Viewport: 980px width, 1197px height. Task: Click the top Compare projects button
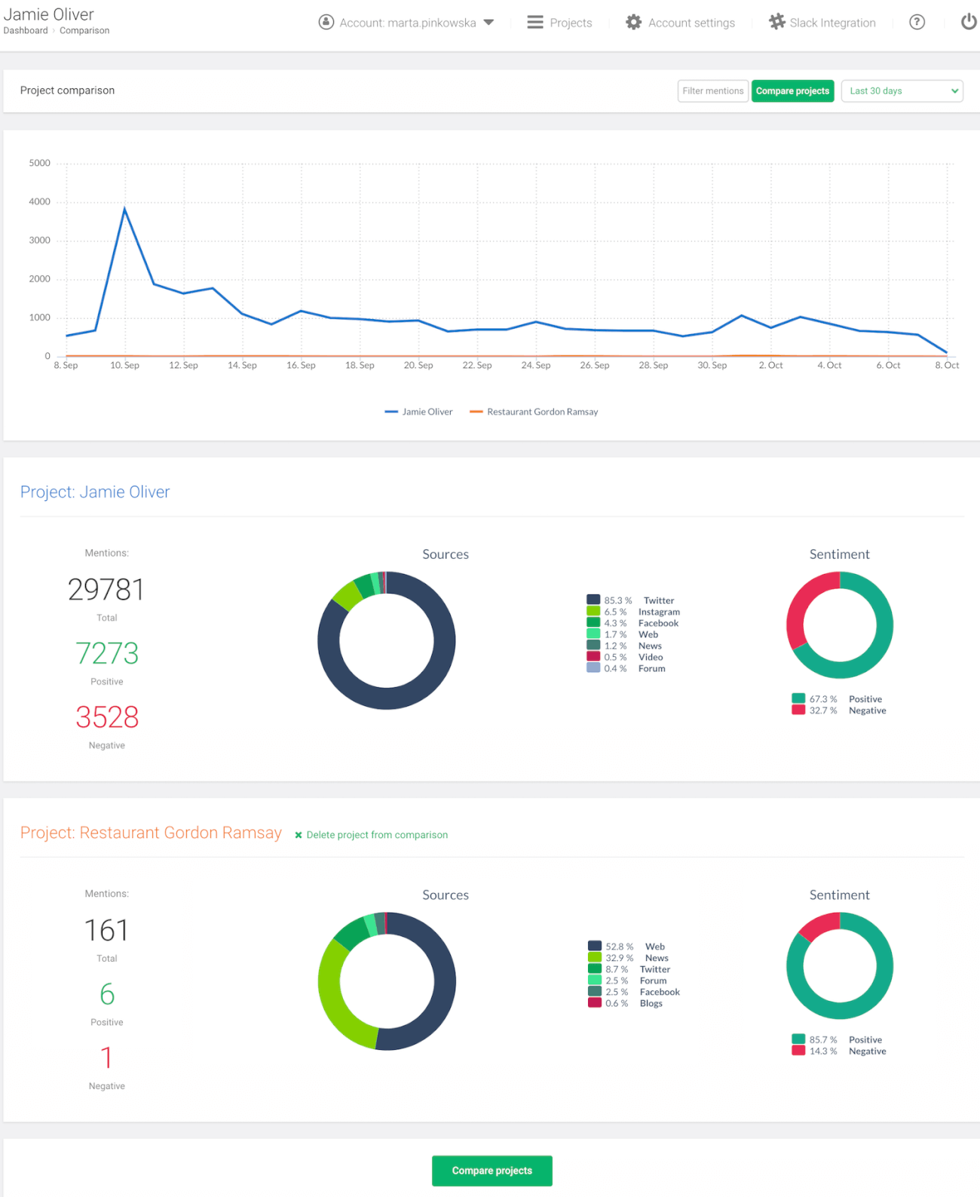[792, 91]
